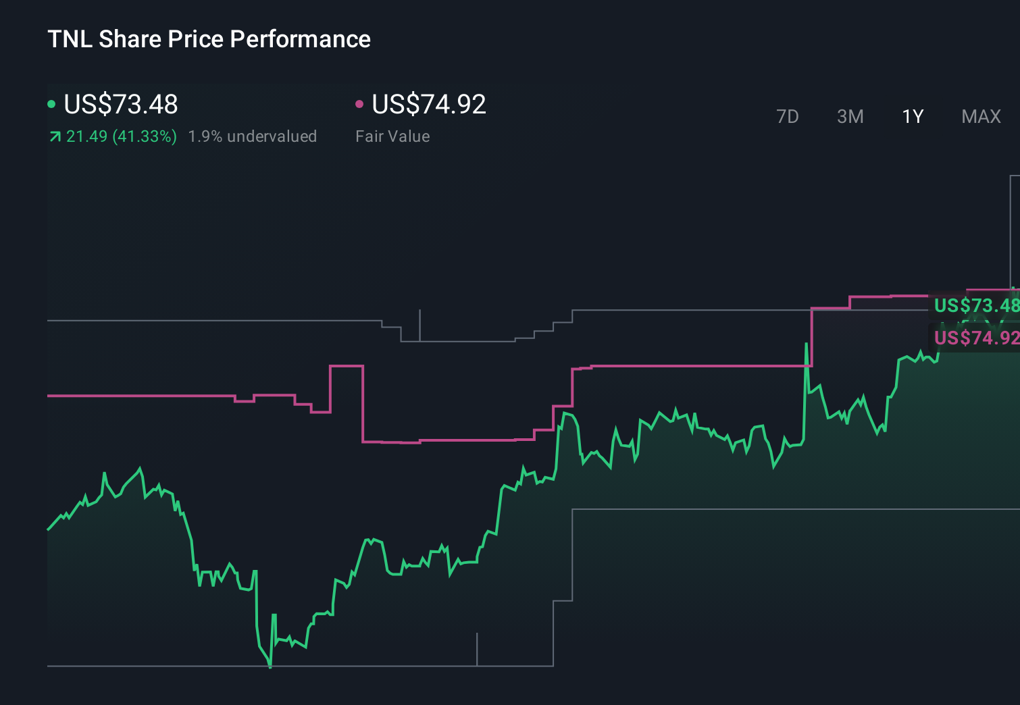Click the US$73.48 share price heading
This screenshot has height=705, width=1020.
121,104
